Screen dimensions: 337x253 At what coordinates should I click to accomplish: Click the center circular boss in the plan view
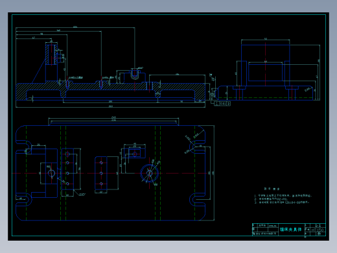point(149,173)
